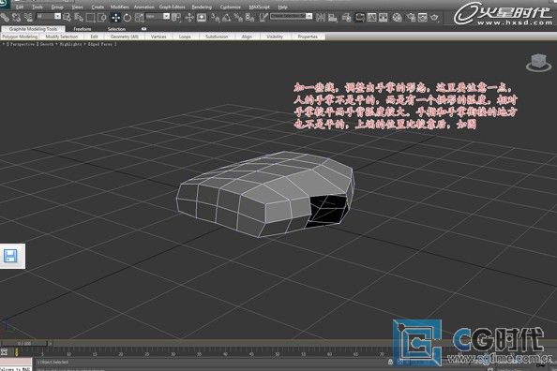Open the Modifiers menu
557x371 pixels.
pyautogui.click(x=119, y=7)
